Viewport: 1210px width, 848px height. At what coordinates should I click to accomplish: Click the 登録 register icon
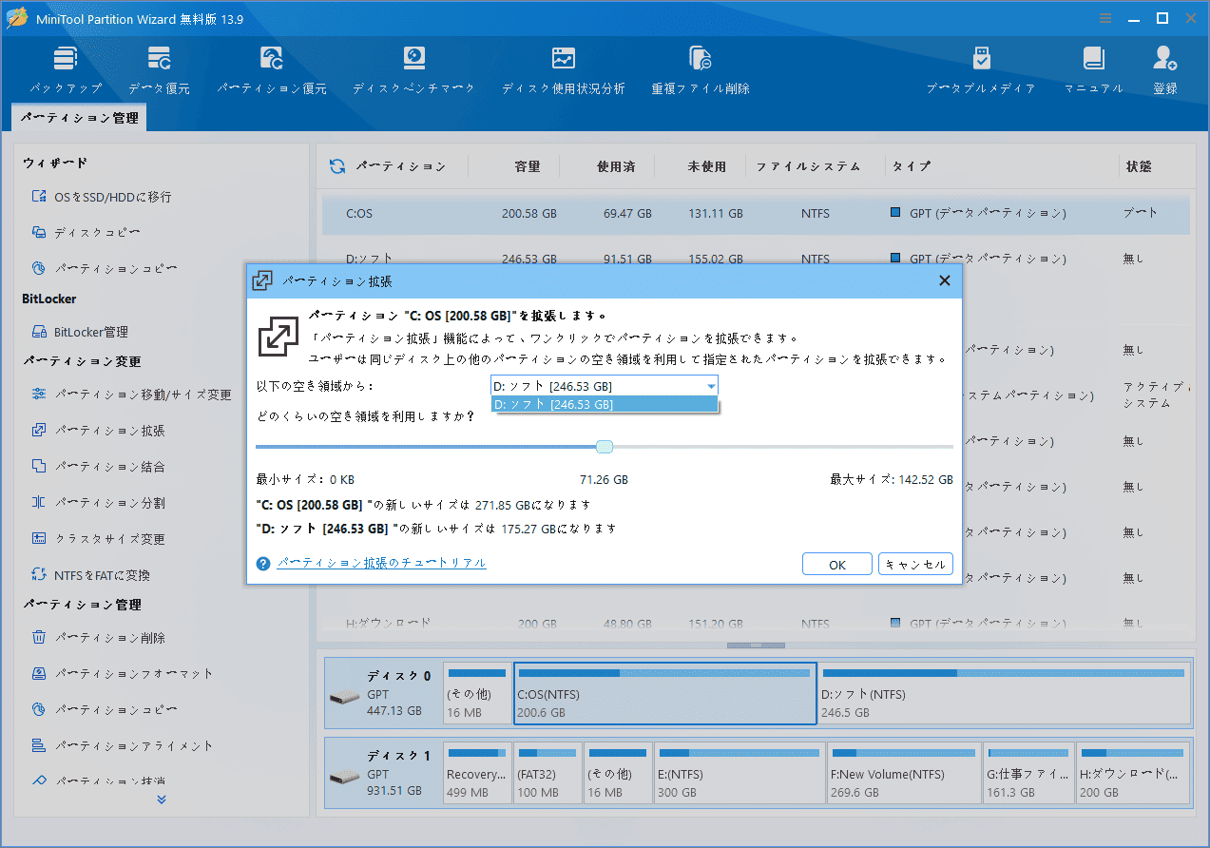pos(1165,70)
